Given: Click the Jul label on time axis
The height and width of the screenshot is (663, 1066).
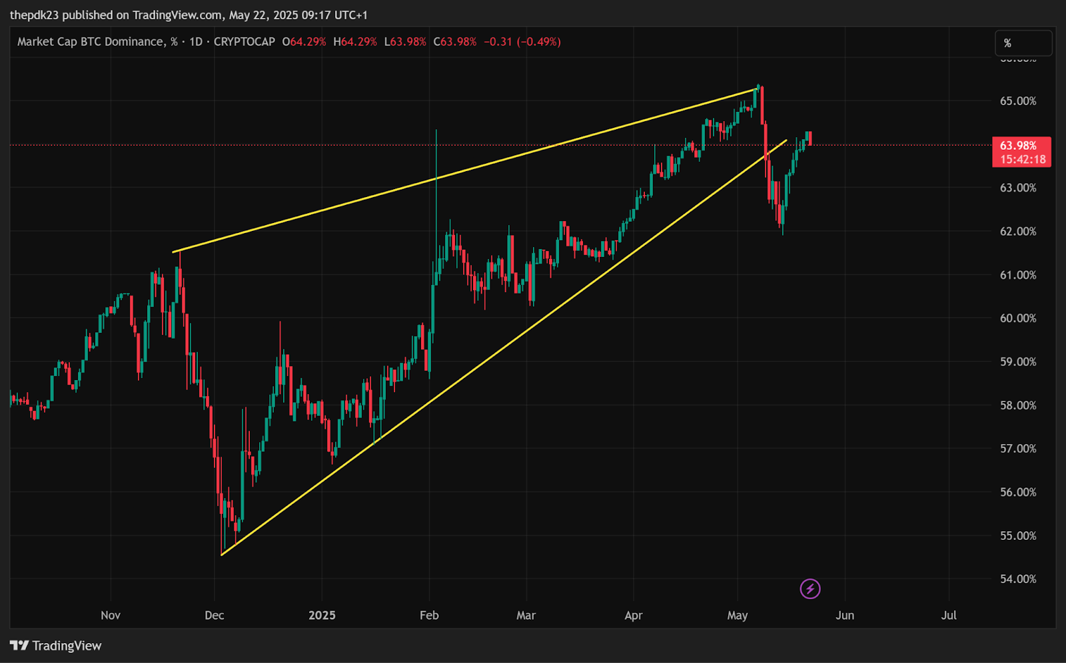Looking at the screenshot, I should pyautogui.click(x=949, y=615).
